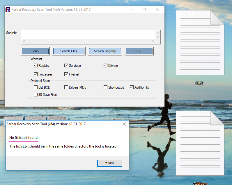Close the No fixlist.txt found dialog
This screenshot has height=185, width=232.
click(x=124, y=124)
